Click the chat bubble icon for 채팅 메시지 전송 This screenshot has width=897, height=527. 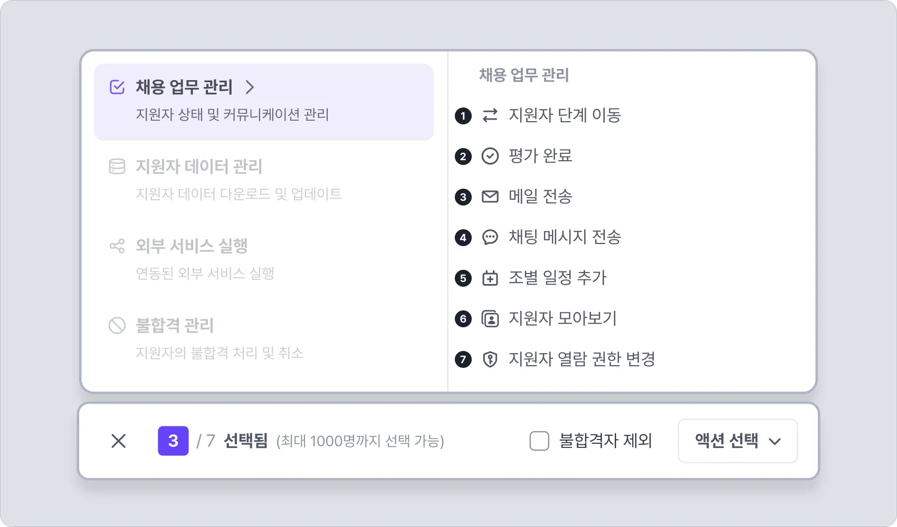click(x=490, y=237)
